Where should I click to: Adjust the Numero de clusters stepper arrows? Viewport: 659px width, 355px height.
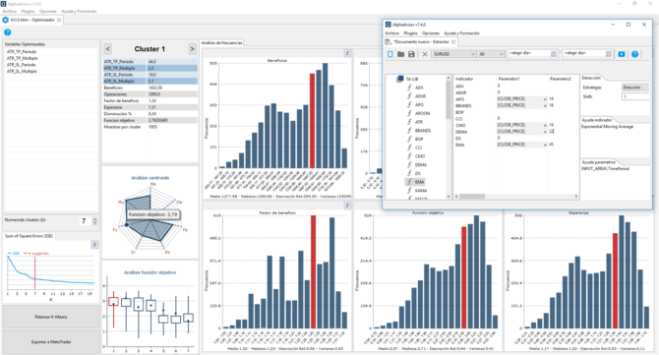tap(95, 221)
